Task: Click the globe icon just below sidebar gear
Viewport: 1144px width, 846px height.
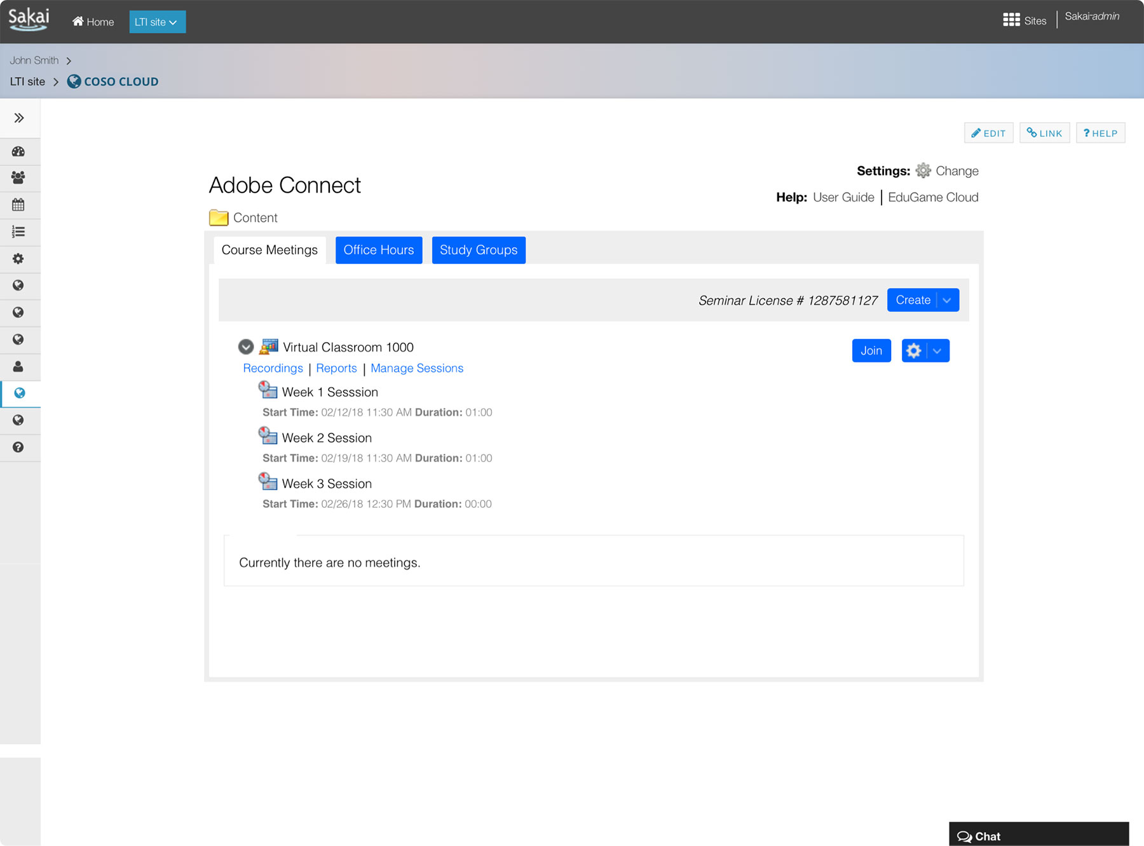Action: click(x=18, y=285)
